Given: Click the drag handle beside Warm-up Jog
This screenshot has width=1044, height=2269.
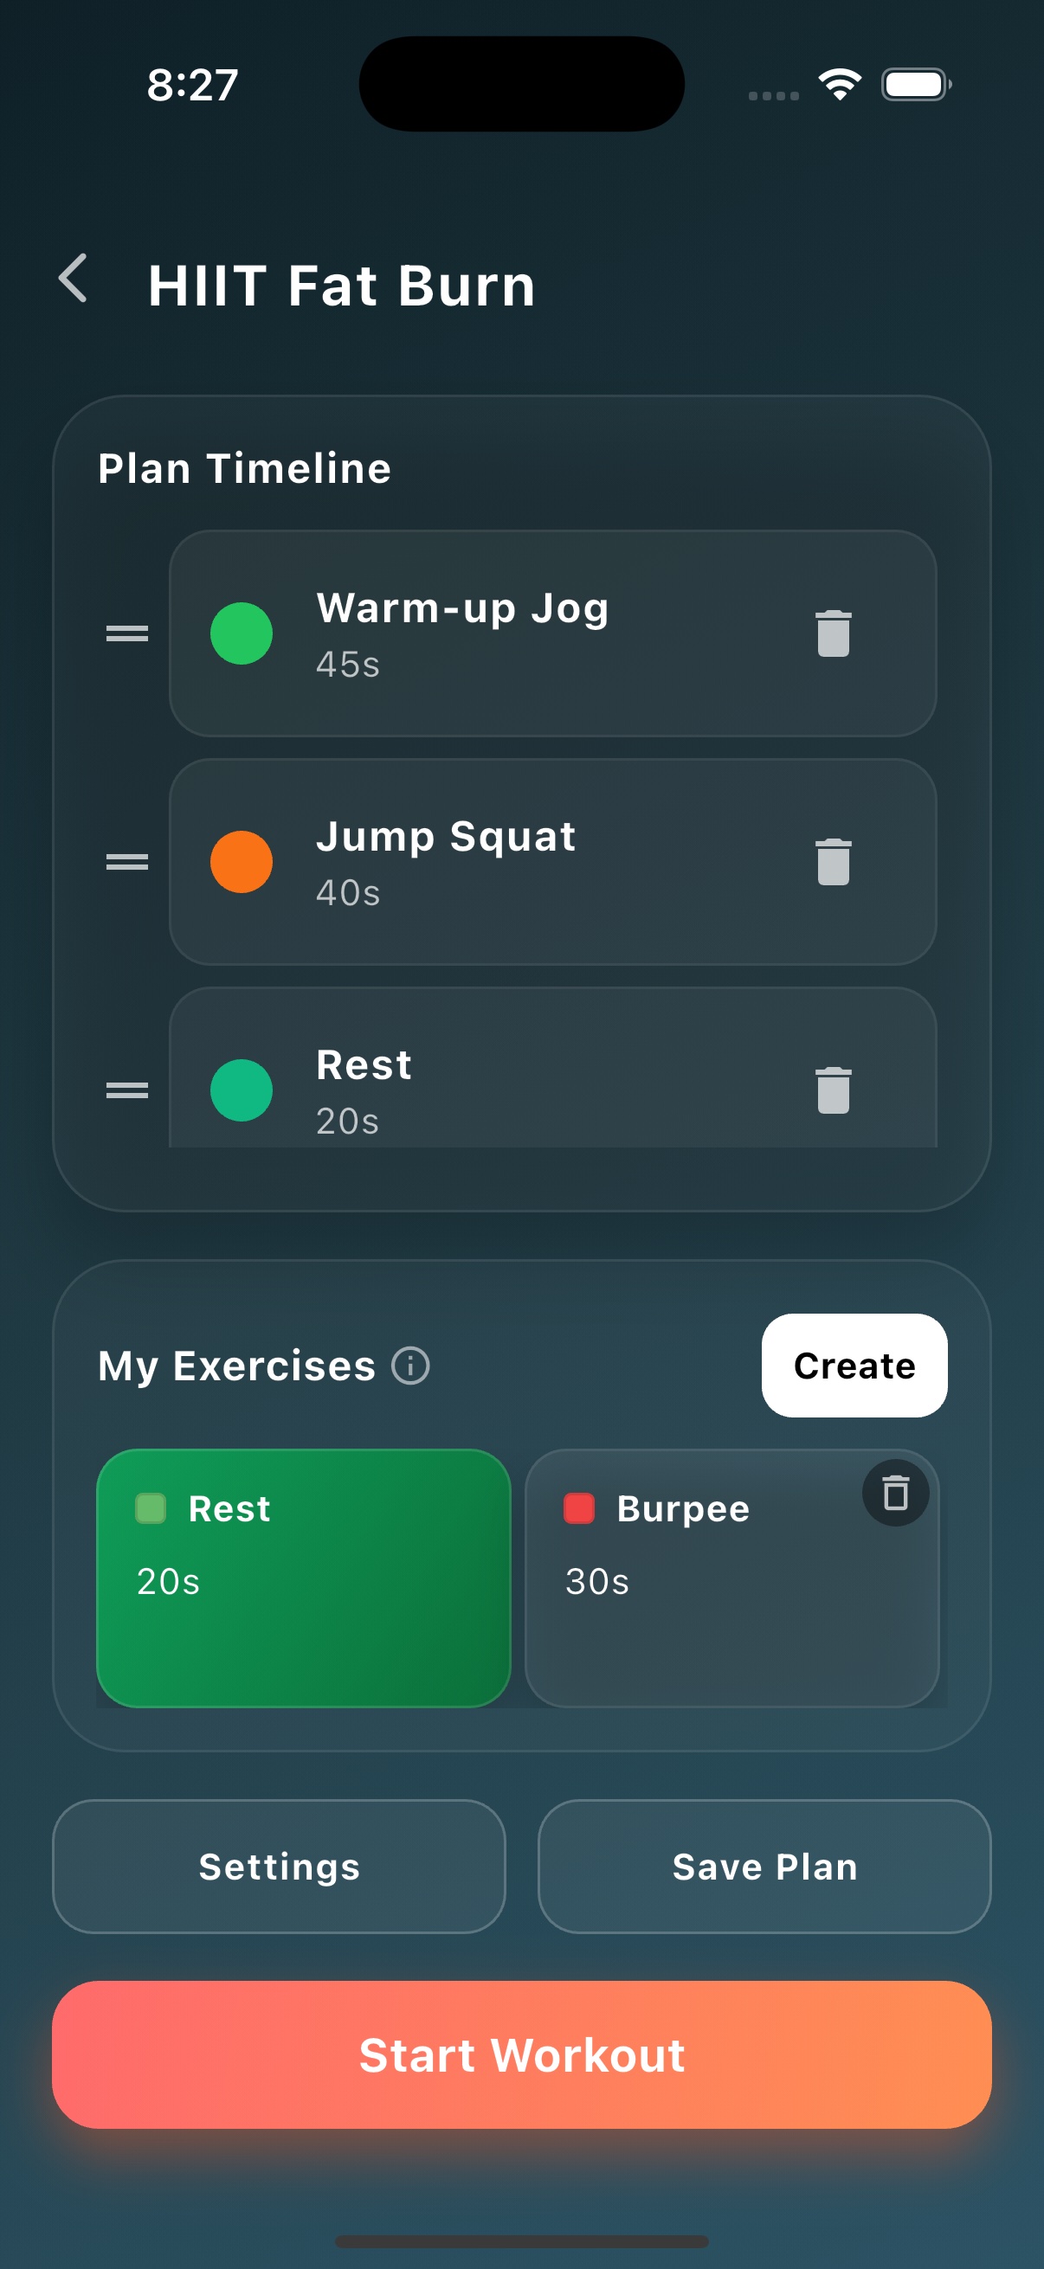Looking at the screenshot, I should 124,633.
